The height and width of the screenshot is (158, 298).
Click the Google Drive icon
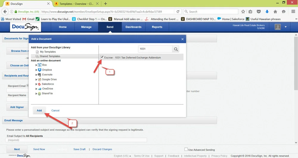(39, 79)
